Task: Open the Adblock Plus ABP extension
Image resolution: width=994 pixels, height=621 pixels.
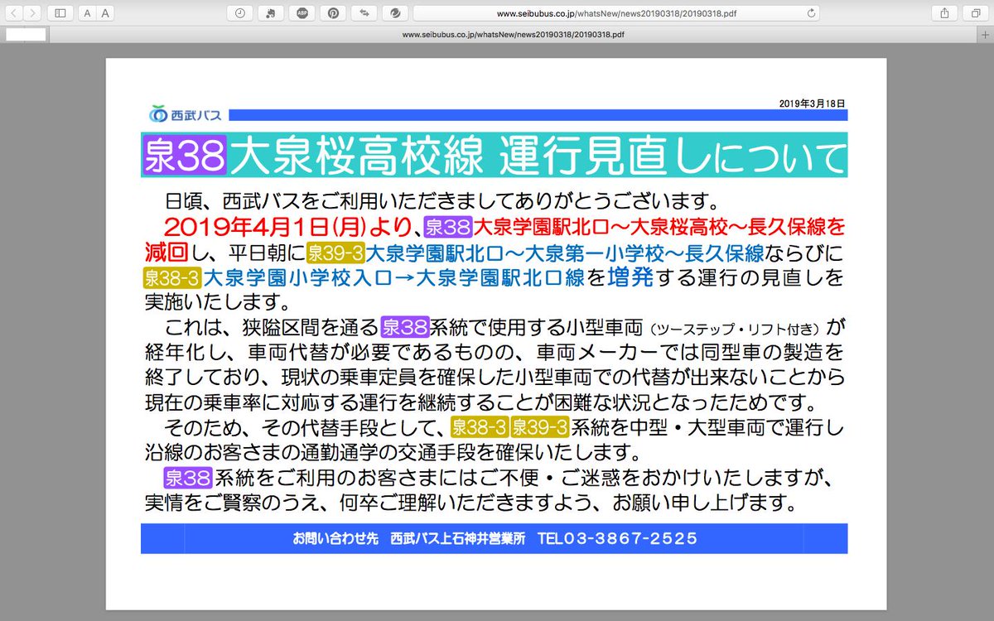Action: click(x=302, y=13)
